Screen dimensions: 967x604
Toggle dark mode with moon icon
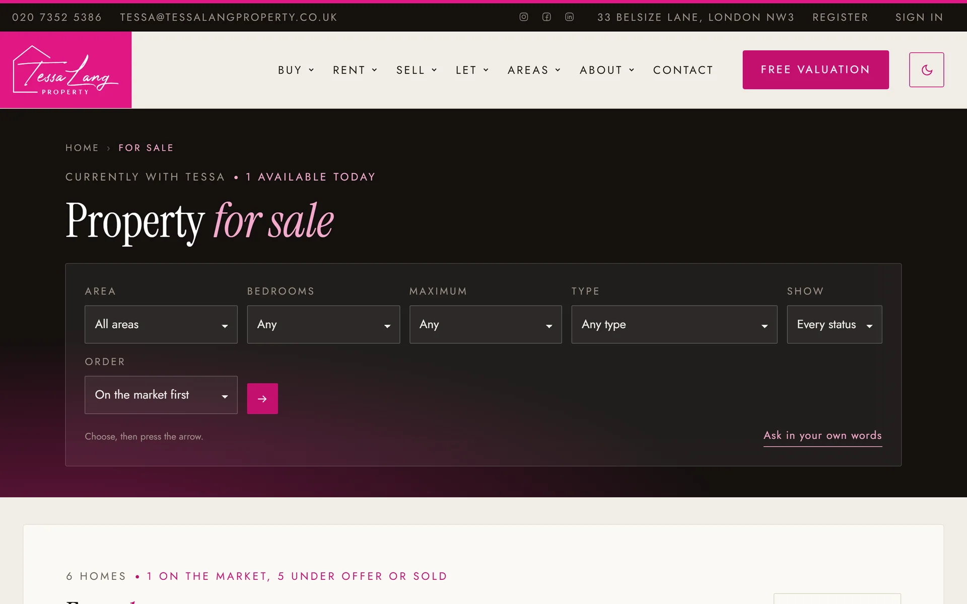pyautogui.click(x=926, y=70)
